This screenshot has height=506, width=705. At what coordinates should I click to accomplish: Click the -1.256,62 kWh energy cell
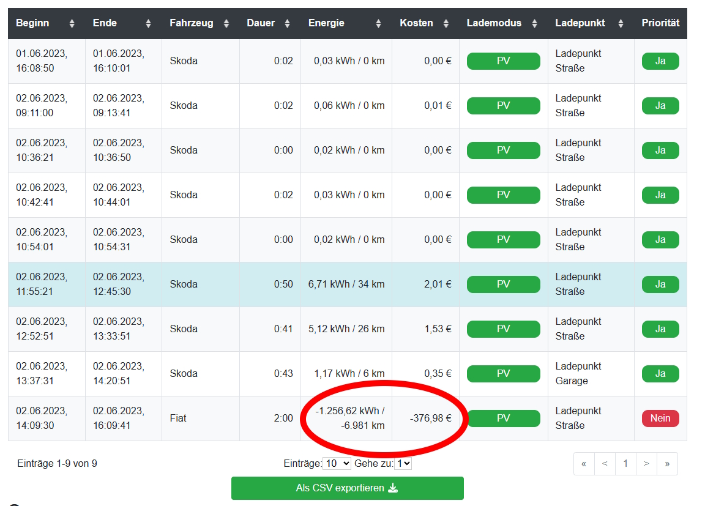(346, 419)
